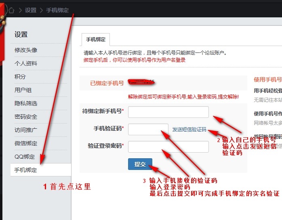The width and height of the screenshot is (282, 220).
Task: Select 隐私筛选 in the sidebar
Action: [x=26, y=103]
